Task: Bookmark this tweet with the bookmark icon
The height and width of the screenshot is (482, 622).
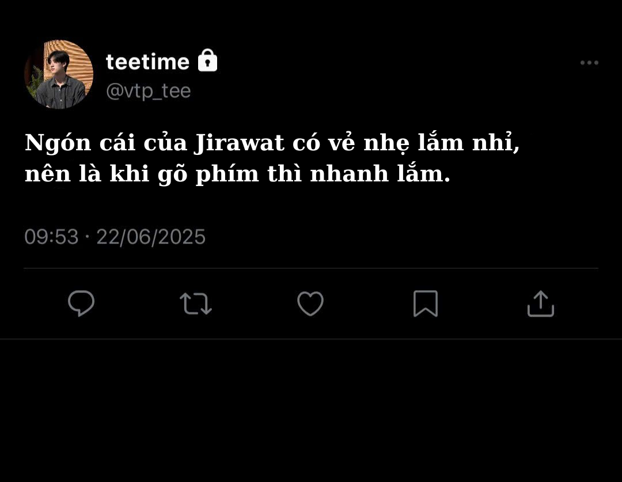Action: tap(426, 304)
